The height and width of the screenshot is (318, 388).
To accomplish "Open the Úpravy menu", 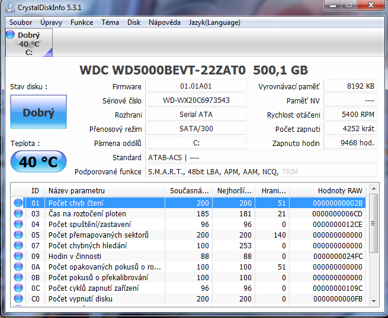I will 51,22.
